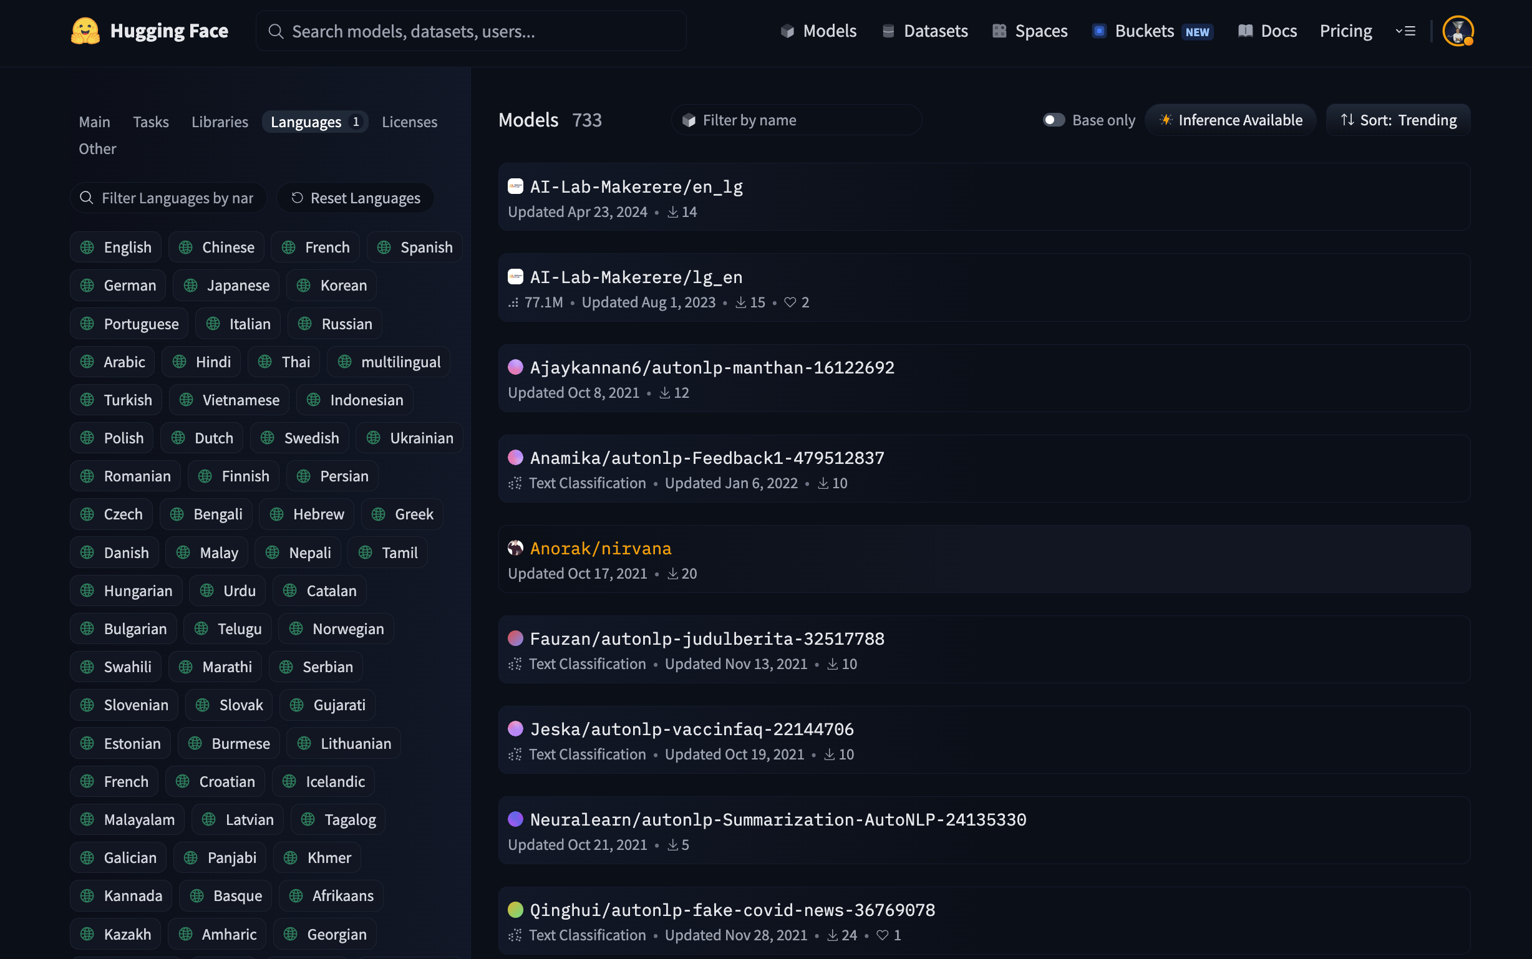Select the Kazakh language filter
This screenshot has height=959, width=1532.
pos(115,934)
